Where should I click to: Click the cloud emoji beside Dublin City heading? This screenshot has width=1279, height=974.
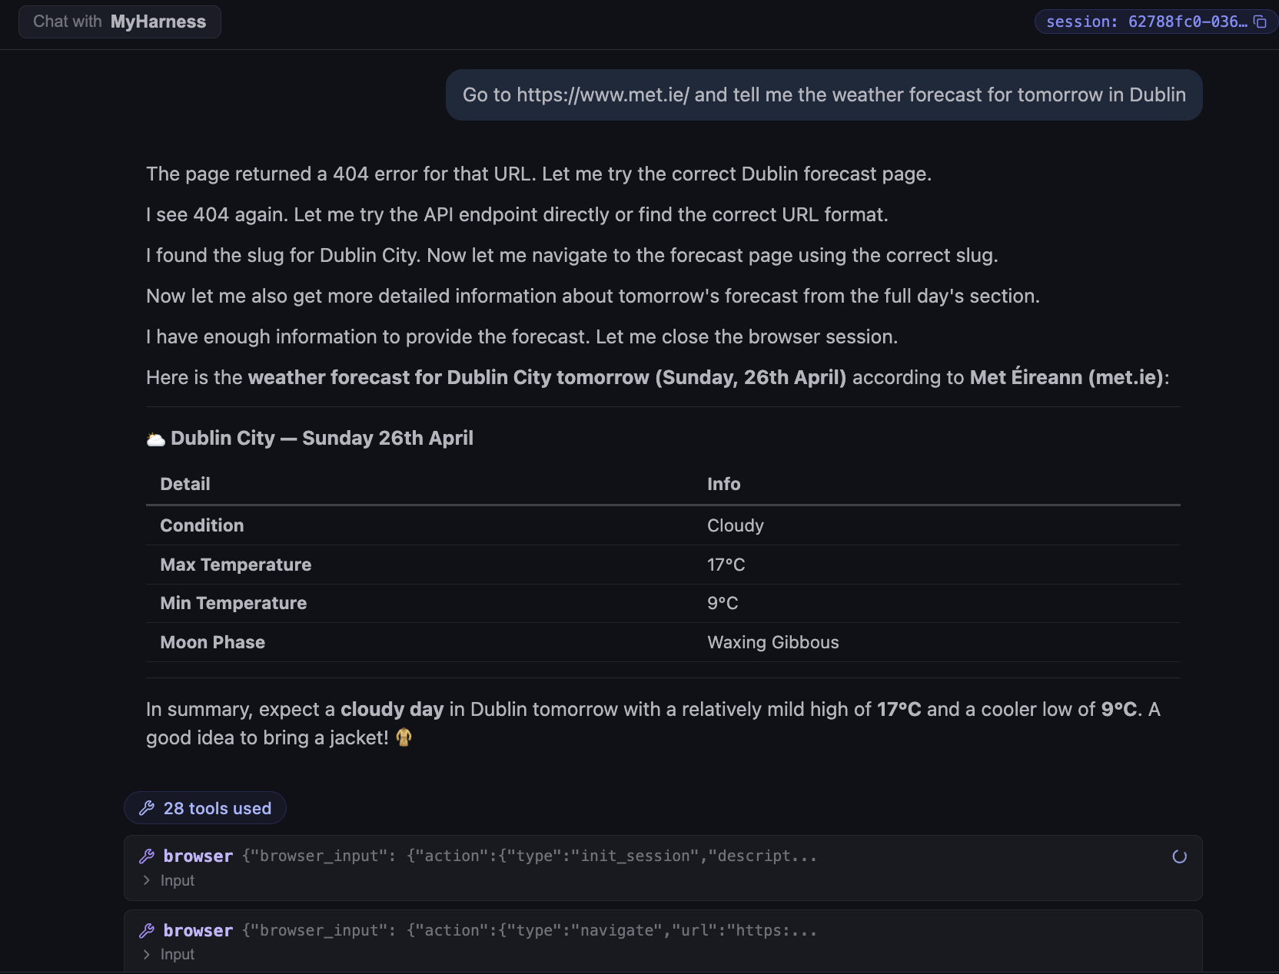156,439
